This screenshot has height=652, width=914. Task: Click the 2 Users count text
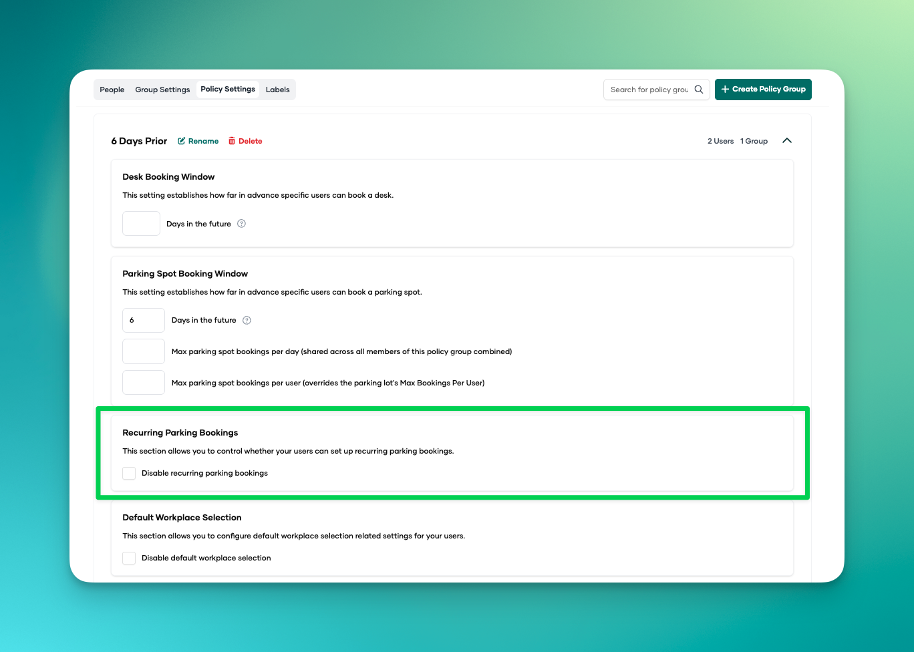tap(720, 141)
